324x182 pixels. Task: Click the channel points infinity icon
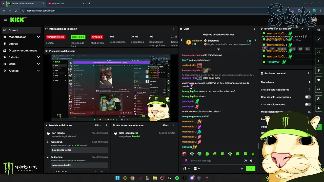click(187, 169)
